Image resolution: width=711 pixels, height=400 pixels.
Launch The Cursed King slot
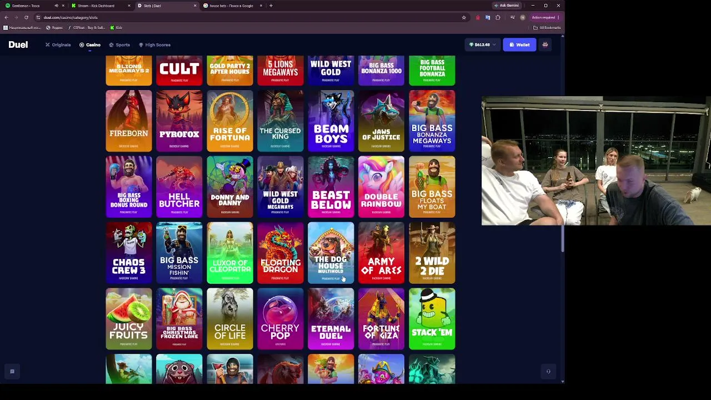pos(281,121)
